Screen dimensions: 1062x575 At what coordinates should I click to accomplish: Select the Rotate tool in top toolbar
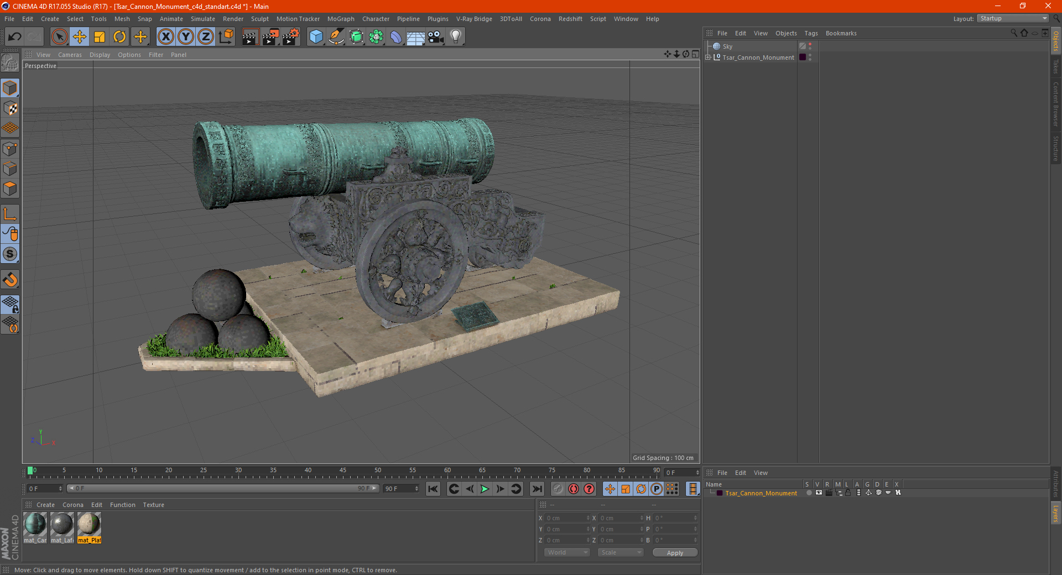coord(119,37)
